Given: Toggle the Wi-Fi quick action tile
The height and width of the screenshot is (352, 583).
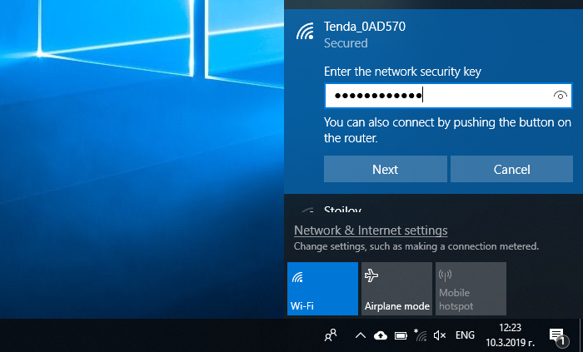Looking at the screenshot, I should 322,289.
